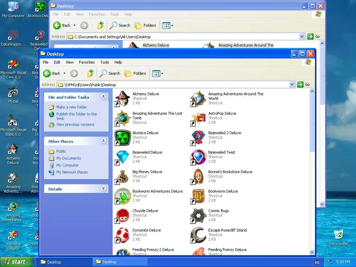Open address bar dropdown in front window

[x=292, y=85]
